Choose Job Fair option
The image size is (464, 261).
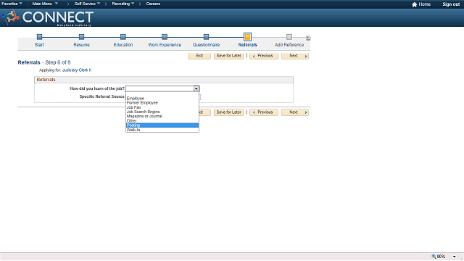point(162,107)
